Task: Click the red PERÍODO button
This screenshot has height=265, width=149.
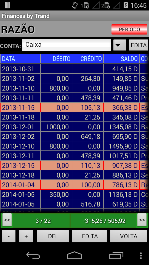Action: pos(129,29)
